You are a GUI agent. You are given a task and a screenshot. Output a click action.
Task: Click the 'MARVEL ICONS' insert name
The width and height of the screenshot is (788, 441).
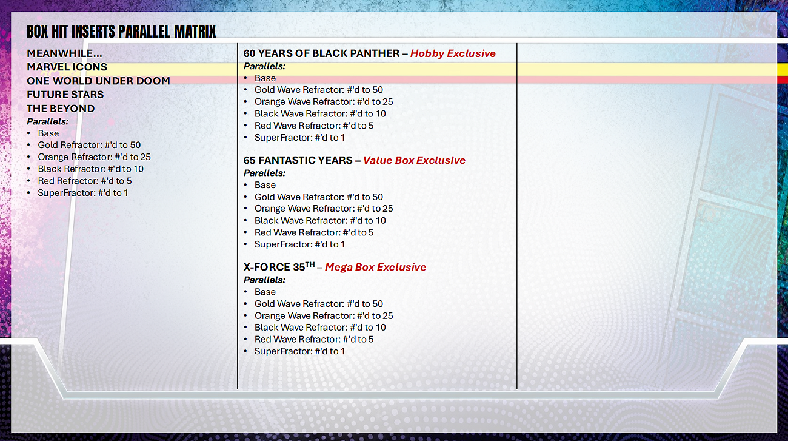[67, 67]
